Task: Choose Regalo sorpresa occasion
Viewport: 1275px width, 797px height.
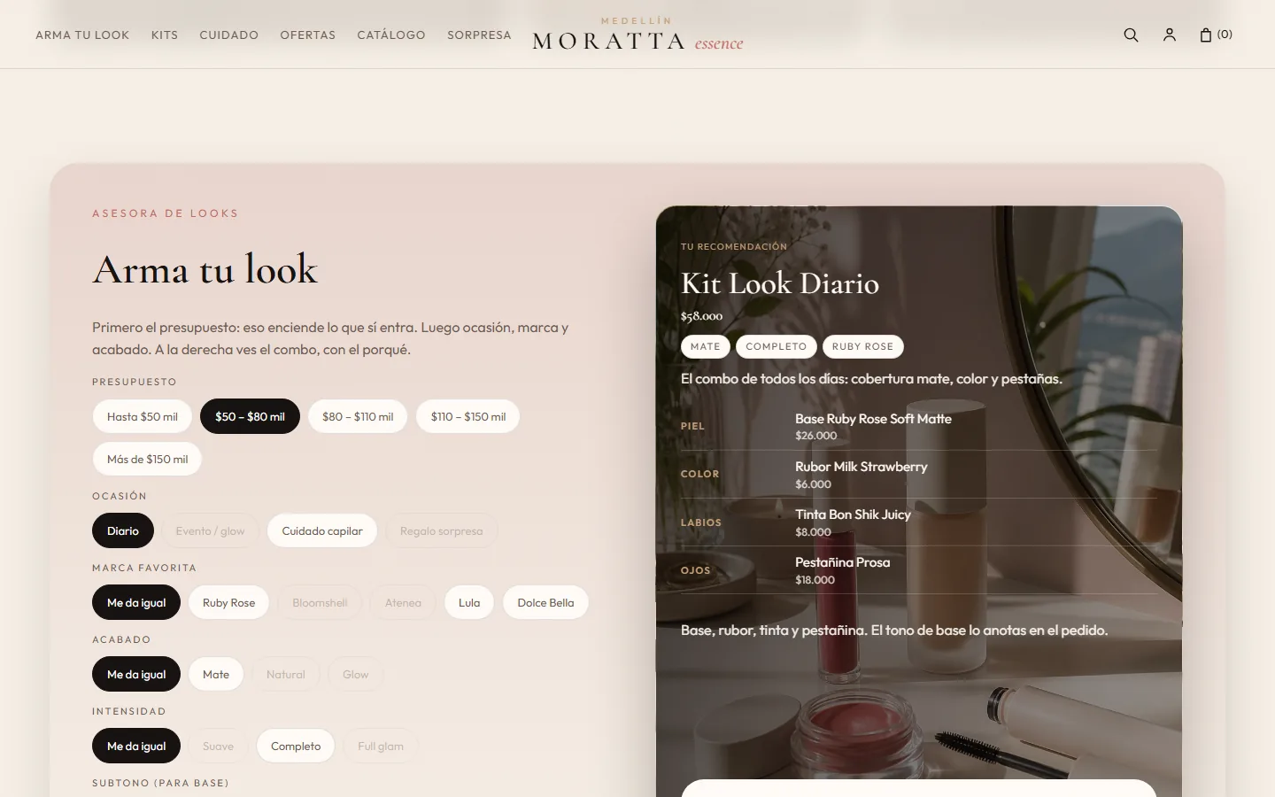Action: 441,530
